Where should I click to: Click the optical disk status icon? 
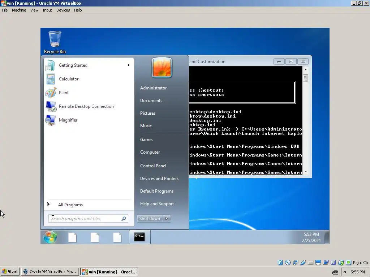tap(288, 263)
